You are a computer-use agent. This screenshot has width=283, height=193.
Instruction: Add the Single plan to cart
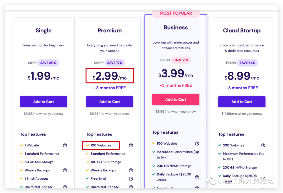coord(43,102)
